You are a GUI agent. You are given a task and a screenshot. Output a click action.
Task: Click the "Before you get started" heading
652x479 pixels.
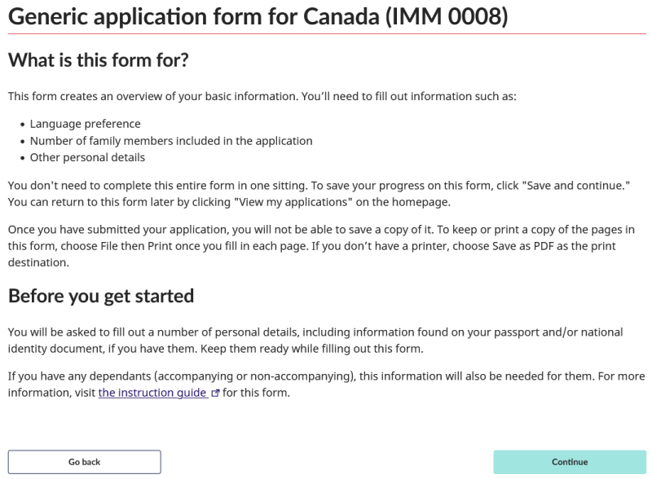101,296
